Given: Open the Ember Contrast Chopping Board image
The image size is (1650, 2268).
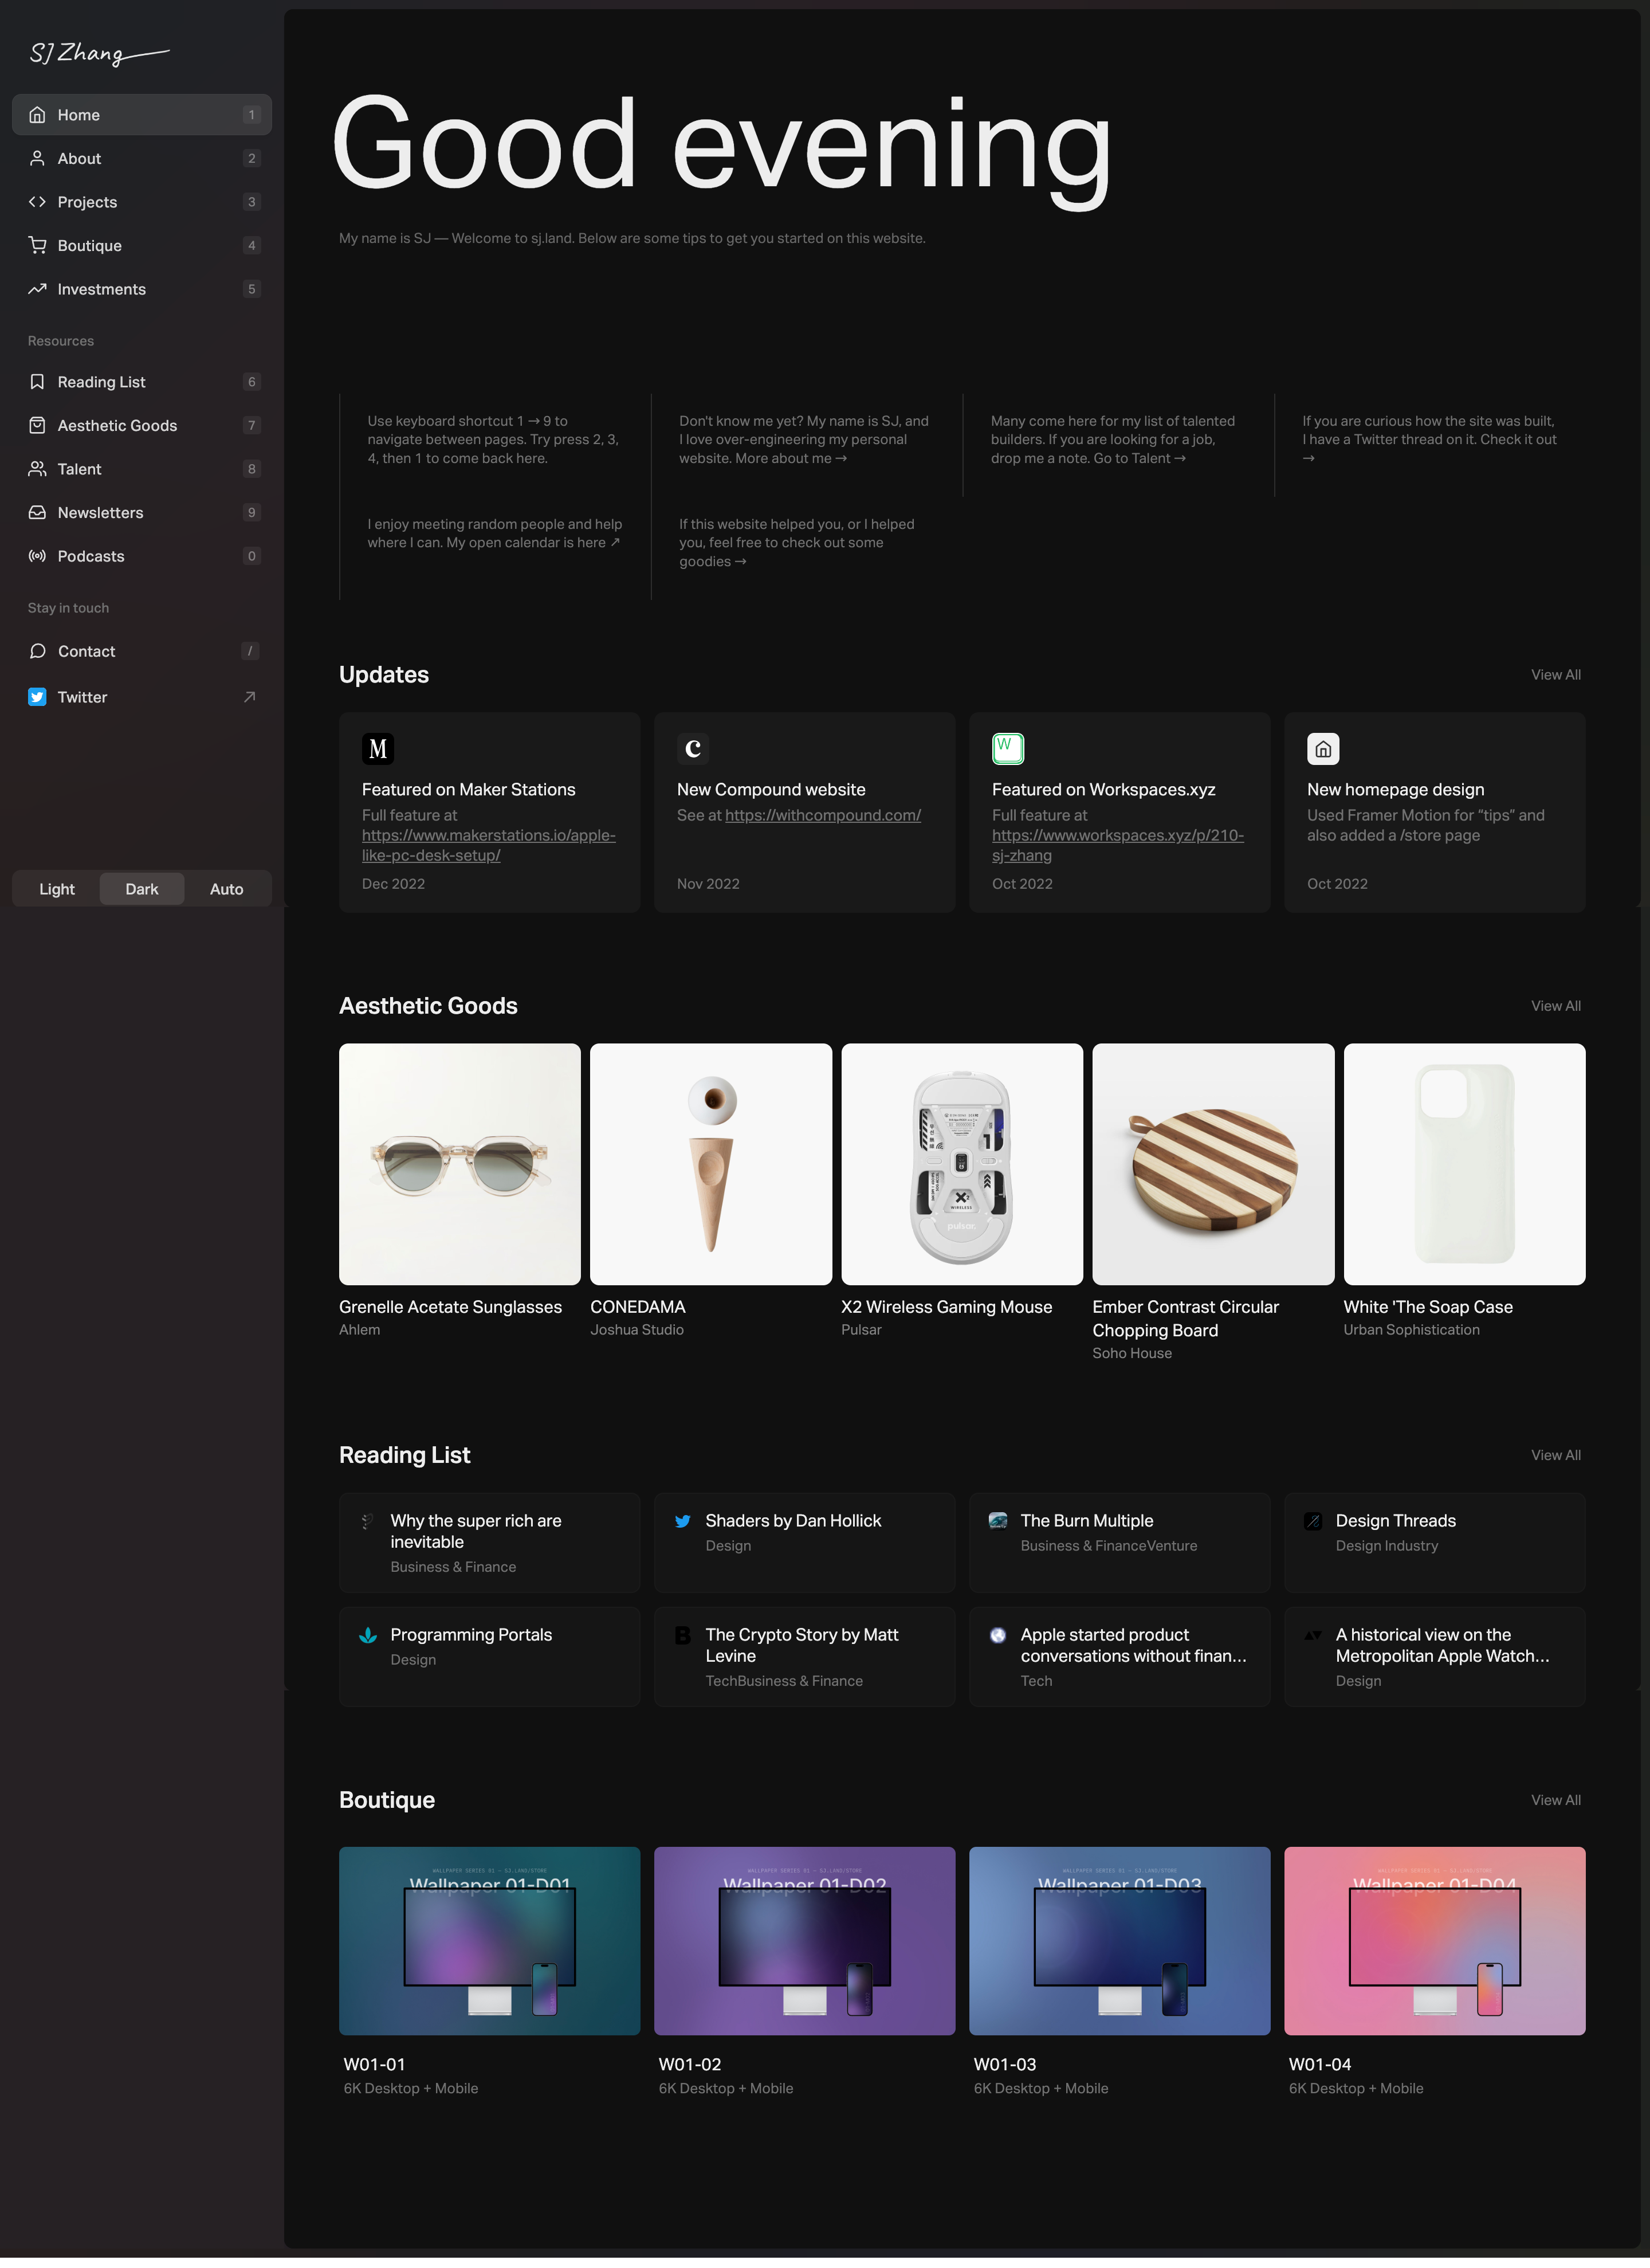Looking at the screenshot, I should click(x=1213, y=1164).
